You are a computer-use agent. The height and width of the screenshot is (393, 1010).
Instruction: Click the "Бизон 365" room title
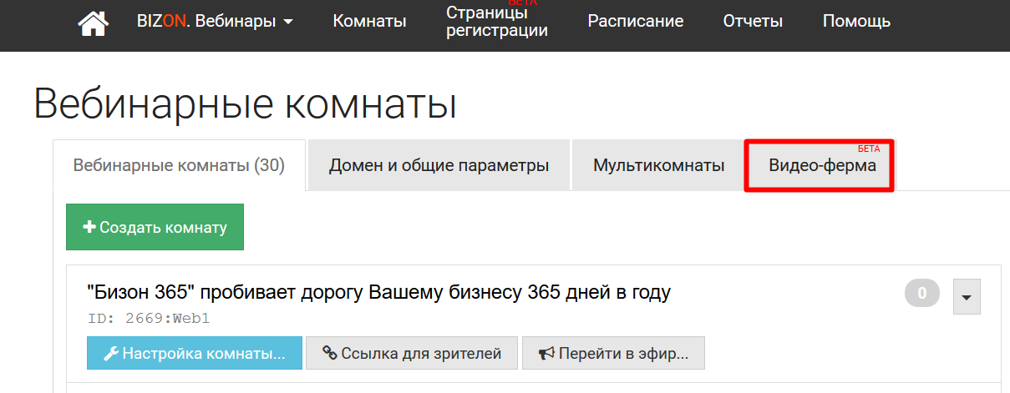[x=378, y=292]
